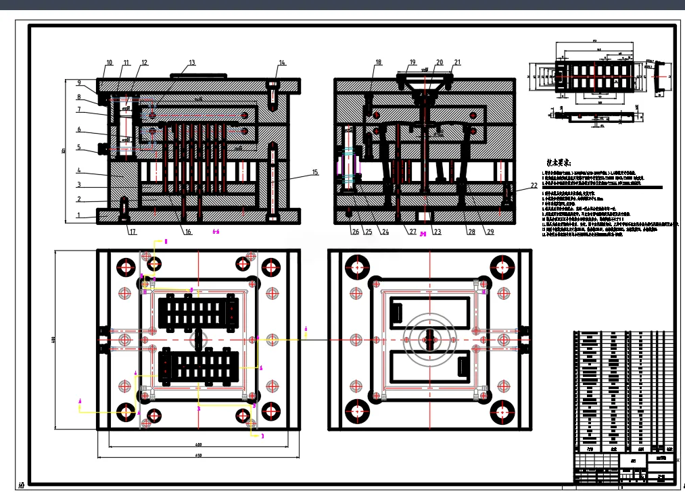Click part callout number 15
The height and width of the screenshot is (493, 685).
point(315,172)
